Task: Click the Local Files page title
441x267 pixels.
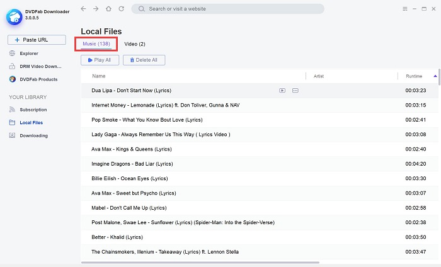Action: click(x=101, y=31)
